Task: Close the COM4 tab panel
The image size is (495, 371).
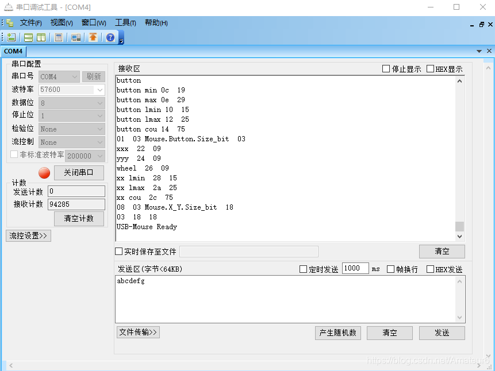Action: click(x=489, y=51)
